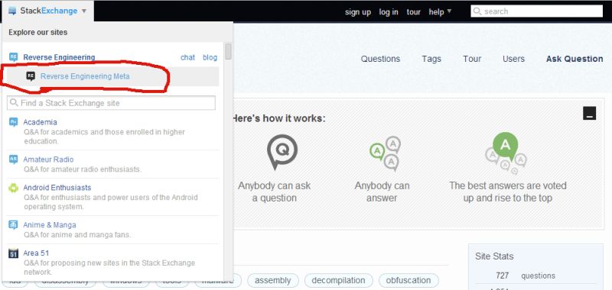The width and height of the screenshot is (612, 290).
Task: Click the Anybody can answer icon
Action: [x=386, y=153]
